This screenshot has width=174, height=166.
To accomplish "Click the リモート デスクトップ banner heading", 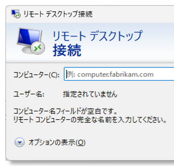I will [98, 36].
